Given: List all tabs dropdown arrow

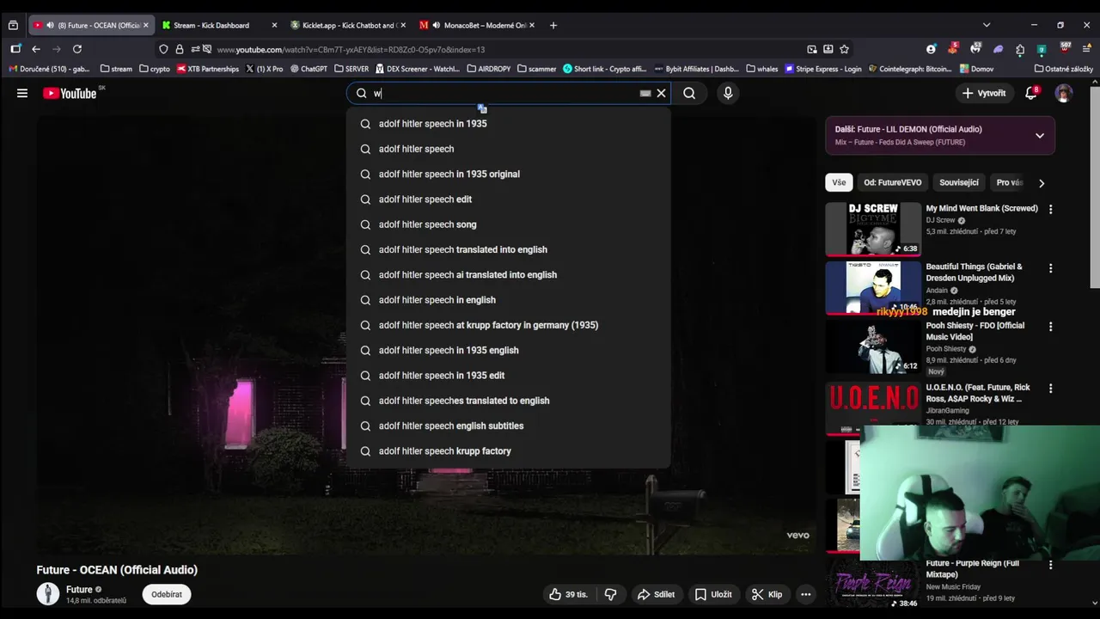Looking at the screenshot, I should tap(987, 25).
